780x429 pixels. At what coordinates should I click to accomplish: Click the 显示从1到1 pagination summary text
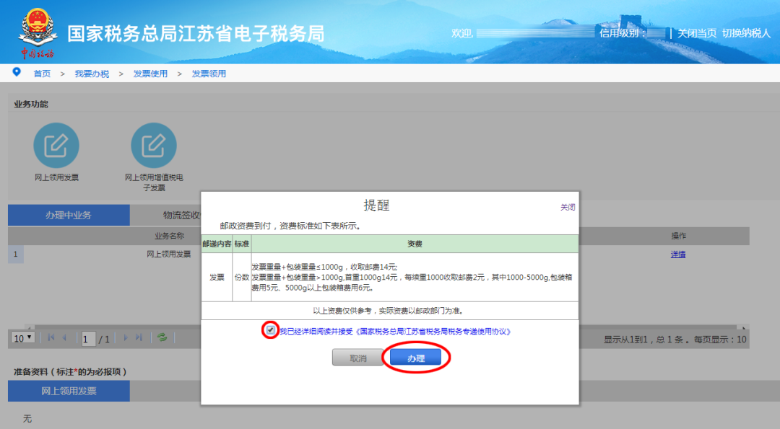675,340
